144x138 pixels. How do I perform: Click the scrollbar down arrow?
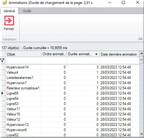coord(142,134)
